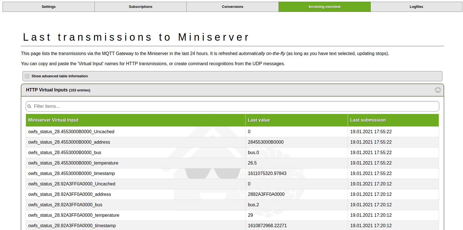Click the value bus.2
Screen dimensions: 463x230
tap(253, 205)
